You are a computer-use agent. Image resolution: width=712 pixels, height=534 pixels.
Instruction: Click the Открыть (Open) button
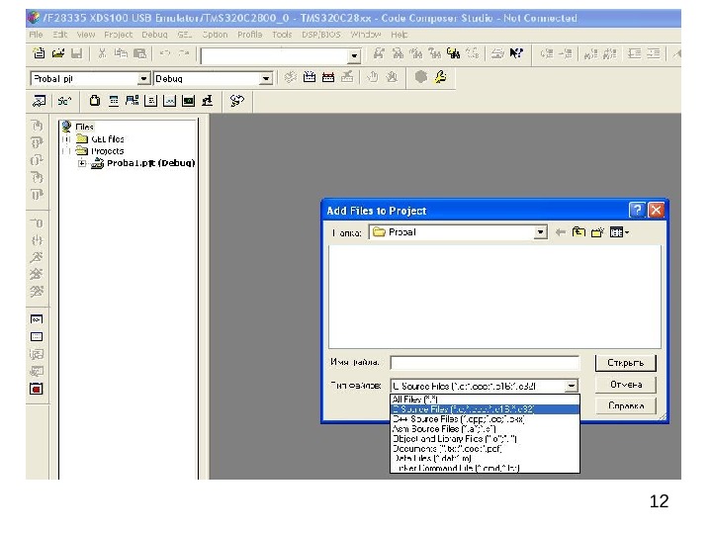tap(626, 363)
